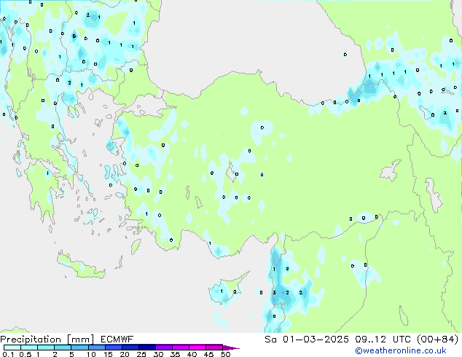Click the '0.5' legend tick label
The width and height of the screenshot is (462, 357).
25,354
